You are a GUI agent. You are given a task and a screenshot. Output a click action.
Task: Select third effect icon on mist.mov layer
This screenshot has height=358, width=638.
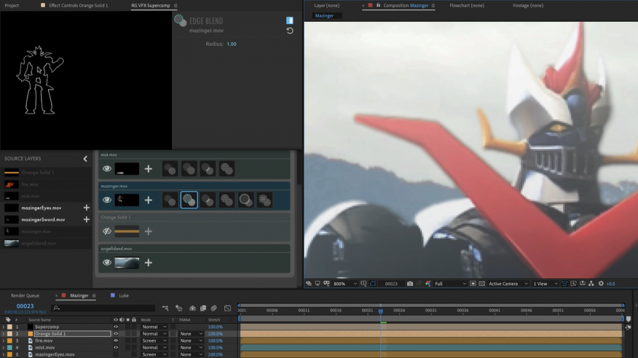pyautogui.click(x=208, y=168)
